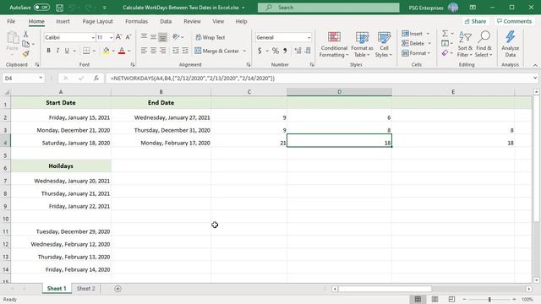
Task: Open Conditional Formatting menu
Action: pos(334,45)
